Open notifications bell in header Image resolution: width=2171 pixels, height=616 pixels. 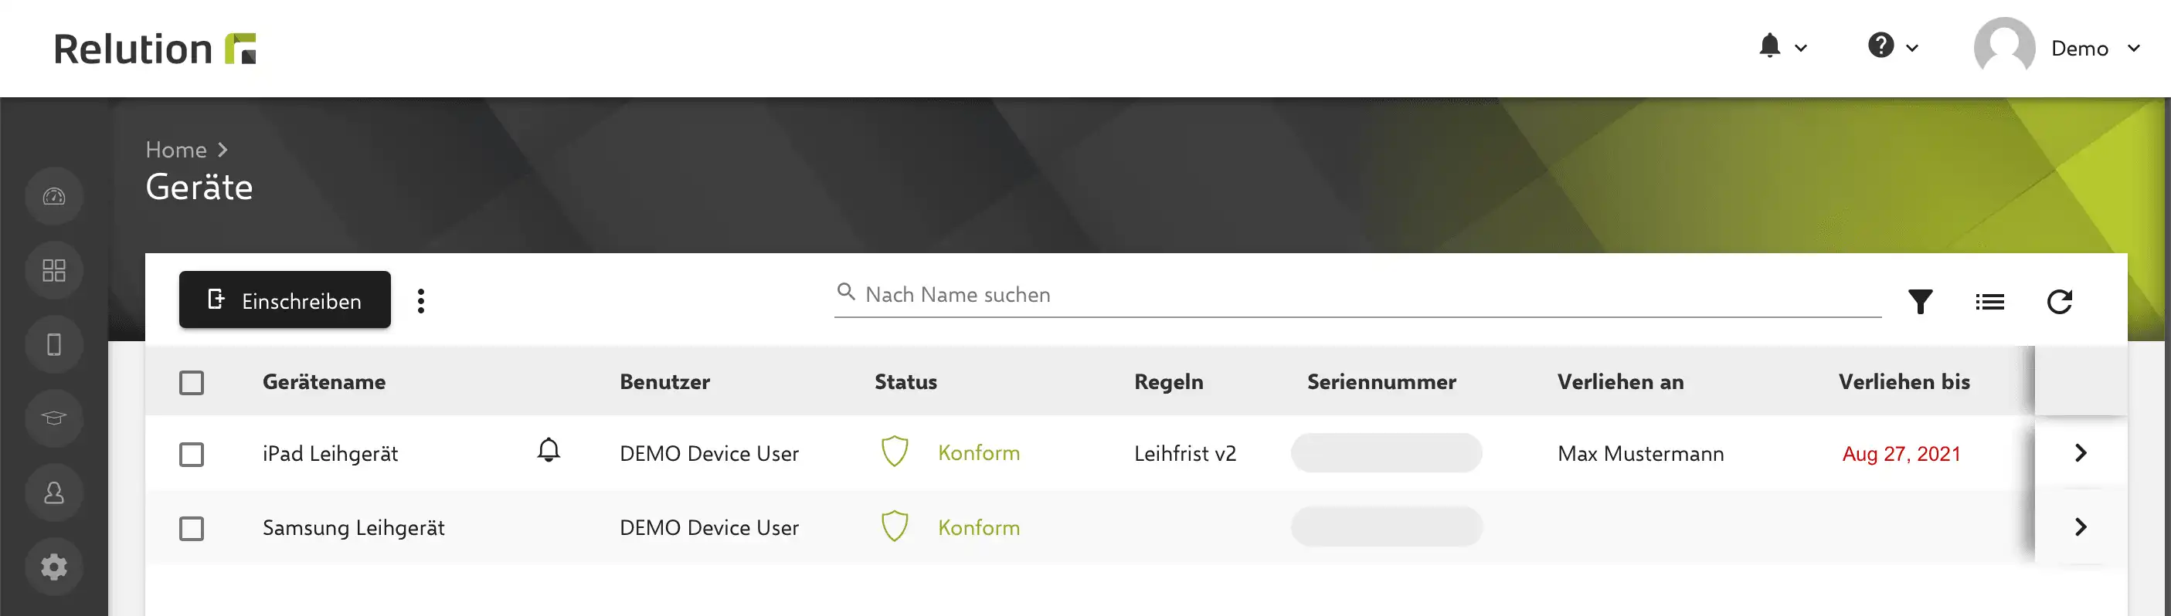point(1770,46)
